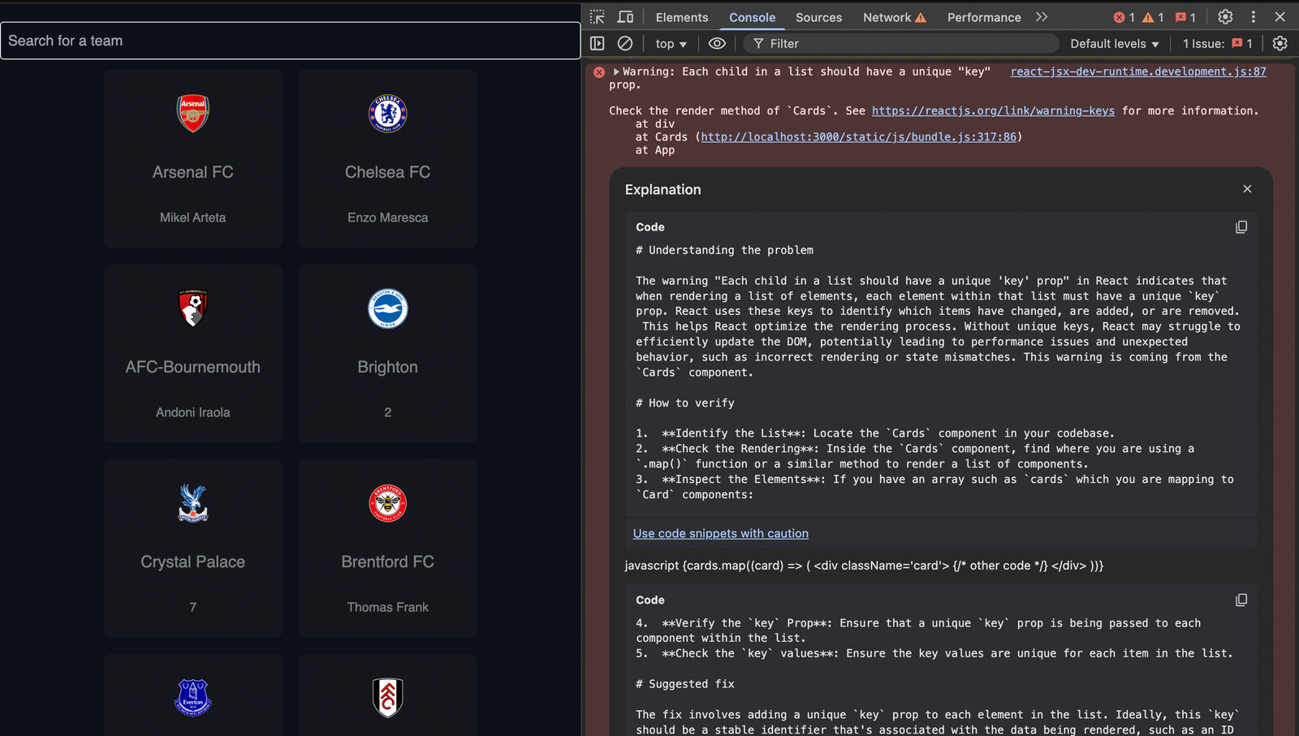
Task: Click the Brighton crest
Action: (388, 308)
